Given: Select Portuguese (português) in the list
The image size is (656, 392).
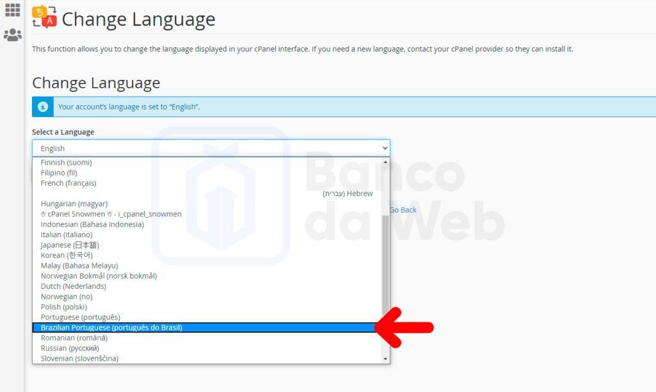Looking at the screenshot, I should coord(80,317).
